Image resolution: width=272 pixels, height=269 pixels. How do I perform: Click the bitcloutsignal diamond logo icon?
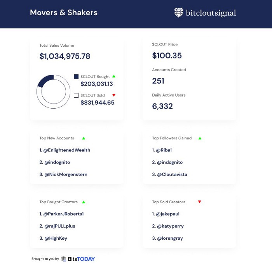click(x=178, y=13)
